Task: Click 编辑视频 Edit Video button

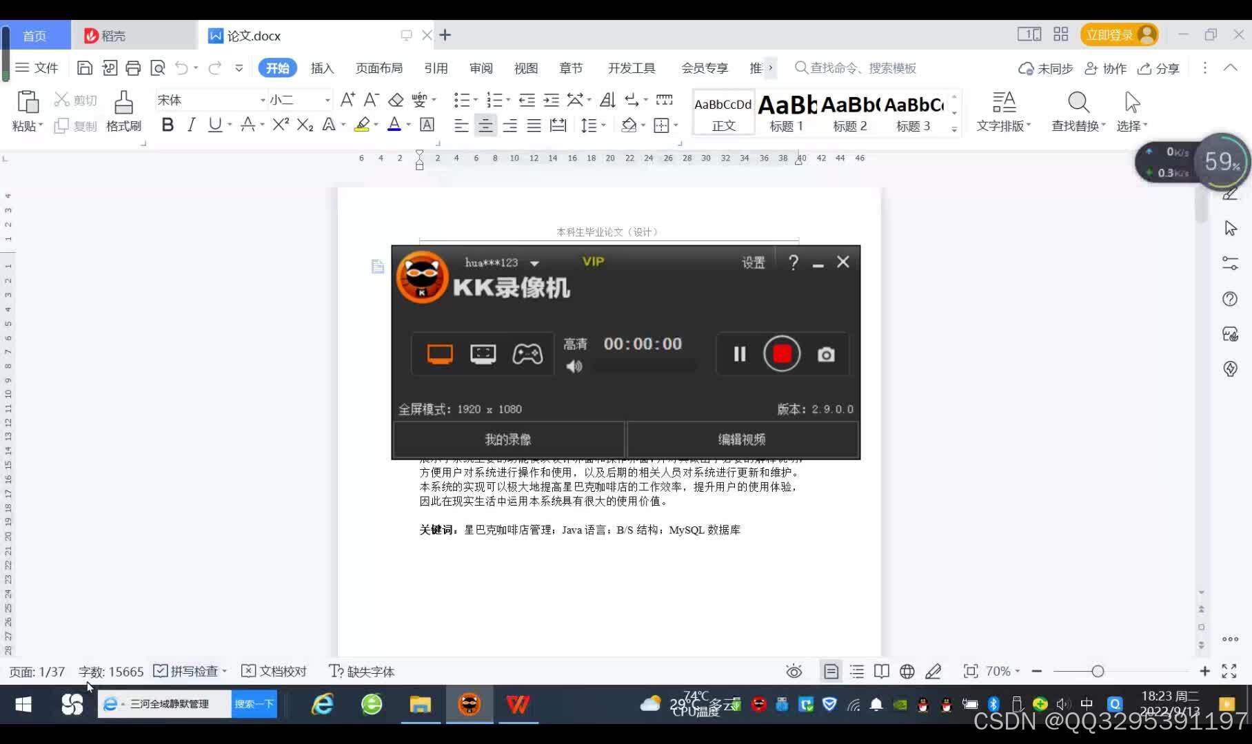Action: [742, 440]
